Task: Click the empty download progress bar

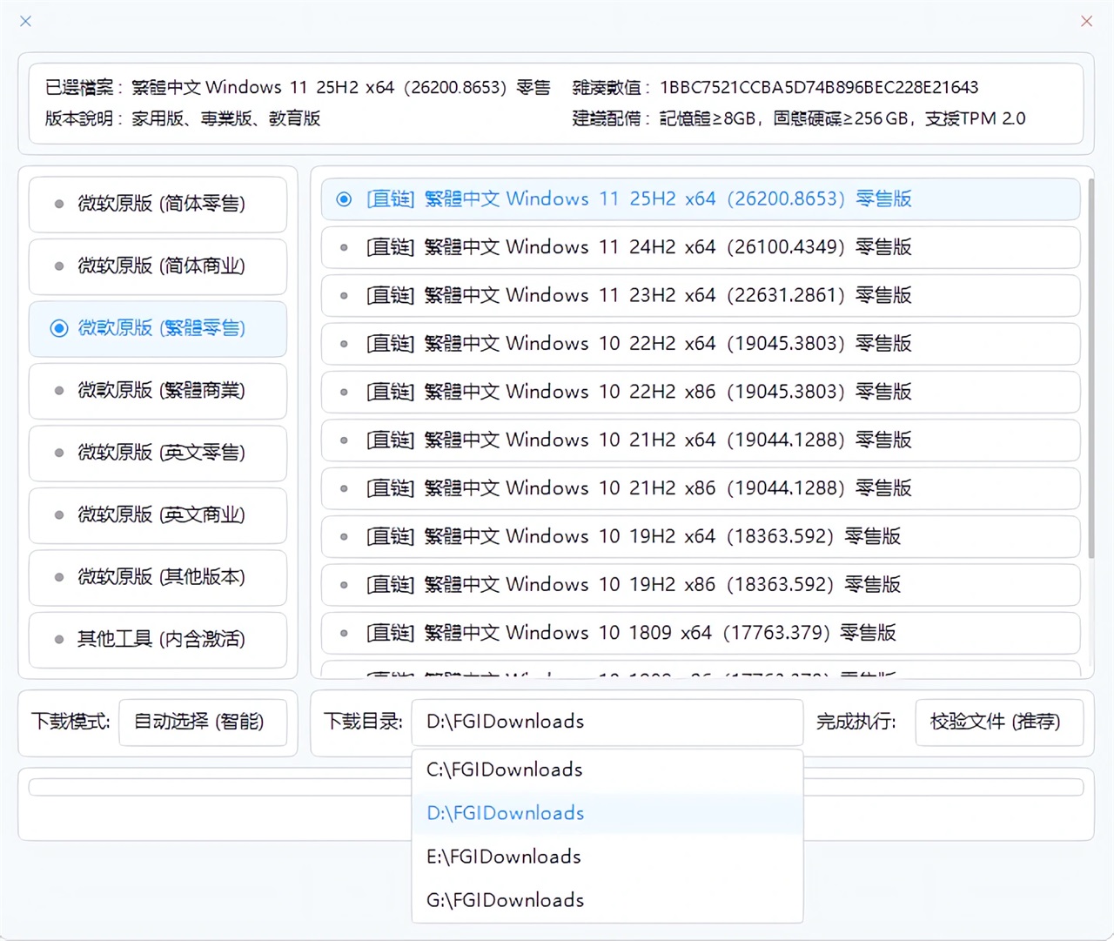Action: 556,788
